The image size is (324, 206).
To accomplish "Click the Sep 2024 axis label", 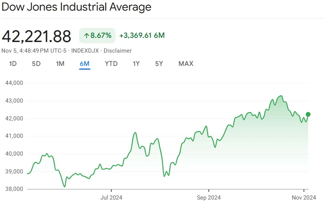I will point(209,198).
